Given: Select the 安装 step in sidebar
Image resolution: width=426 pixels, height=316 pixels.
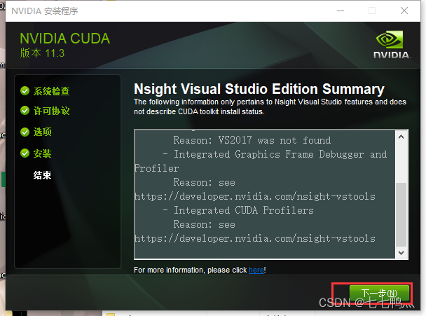Looking at the screenshot, I should pyautogui.click(x=42, y=153).
